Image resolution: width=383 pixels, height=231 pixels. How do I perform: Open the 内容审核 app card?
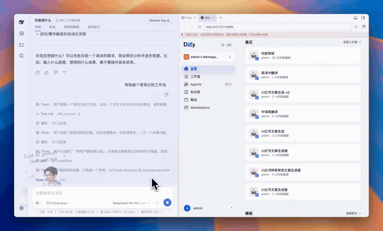pos(303,56)
